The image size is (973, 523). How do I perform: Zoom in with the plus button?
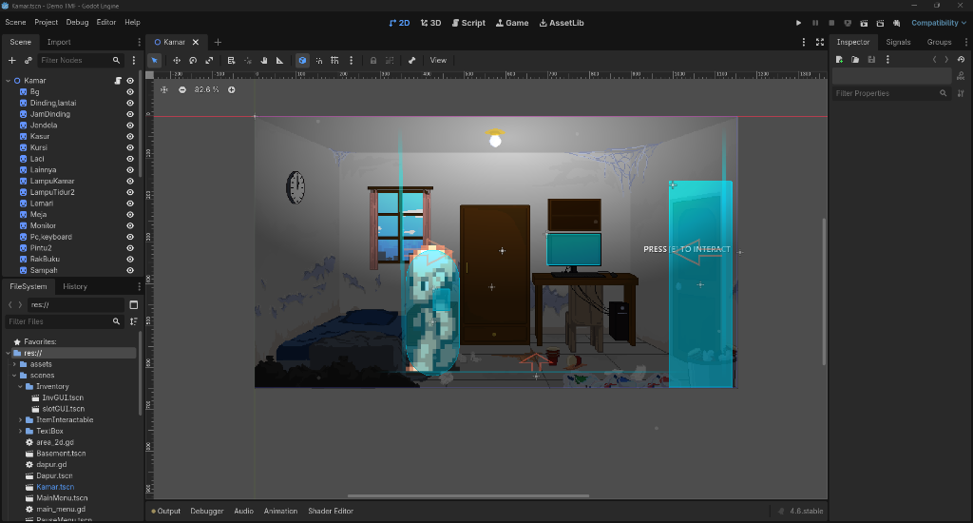[232, 89]
